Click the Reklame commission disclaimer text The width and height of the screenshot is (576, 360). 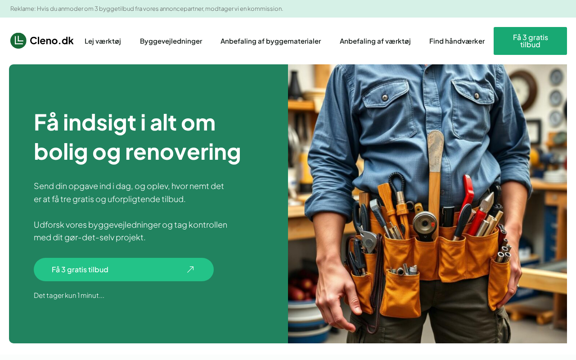click(147, 9)
